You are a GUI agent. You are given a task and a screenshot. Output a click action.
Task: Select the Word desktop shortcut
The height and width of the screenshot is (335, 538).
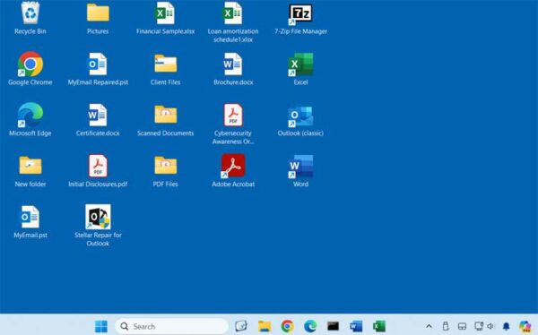pos(300,167)
